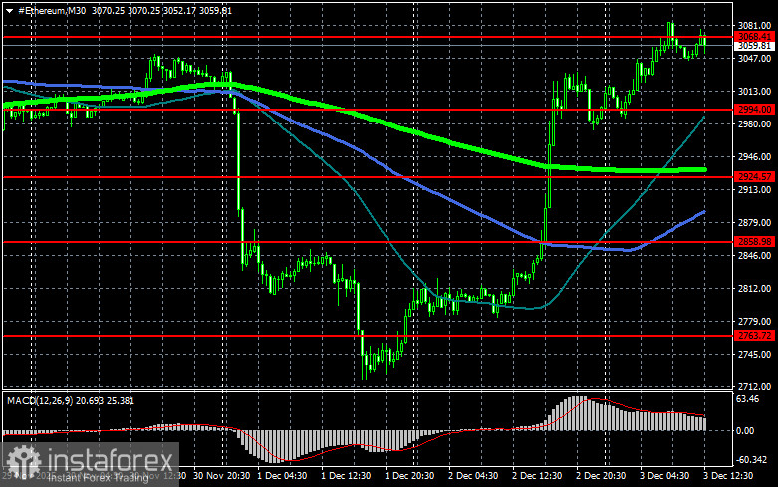Viewport: 778px width, 487px height.
Task: Select the 2994.00 red level label
Action: (x=755, y=110)
